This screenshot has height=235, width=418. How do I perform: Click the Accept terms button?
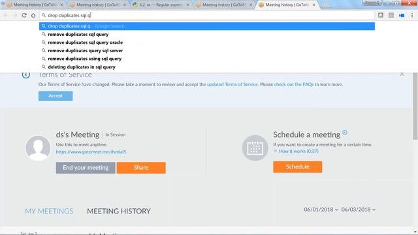56,96
